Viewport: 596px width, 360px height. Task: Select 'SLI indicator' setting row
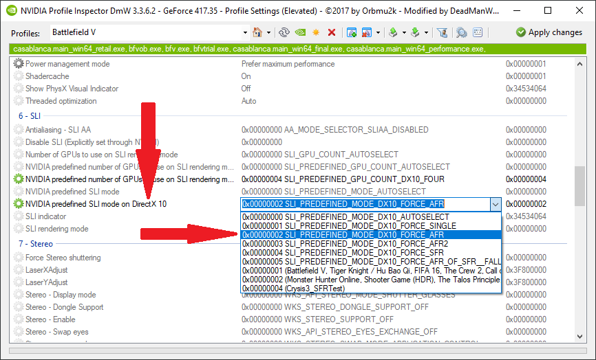pos(45,216)
